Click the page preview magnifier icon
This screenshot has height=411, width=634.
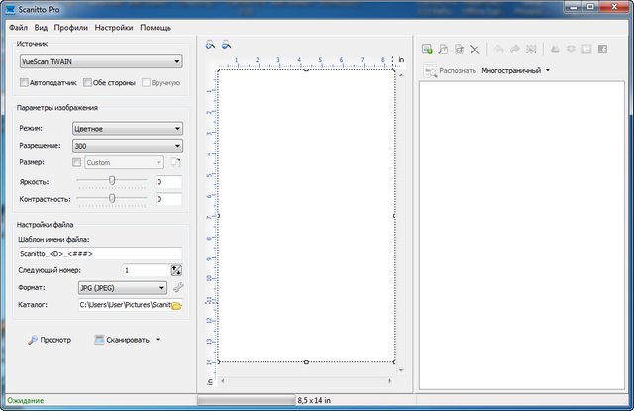443,49
